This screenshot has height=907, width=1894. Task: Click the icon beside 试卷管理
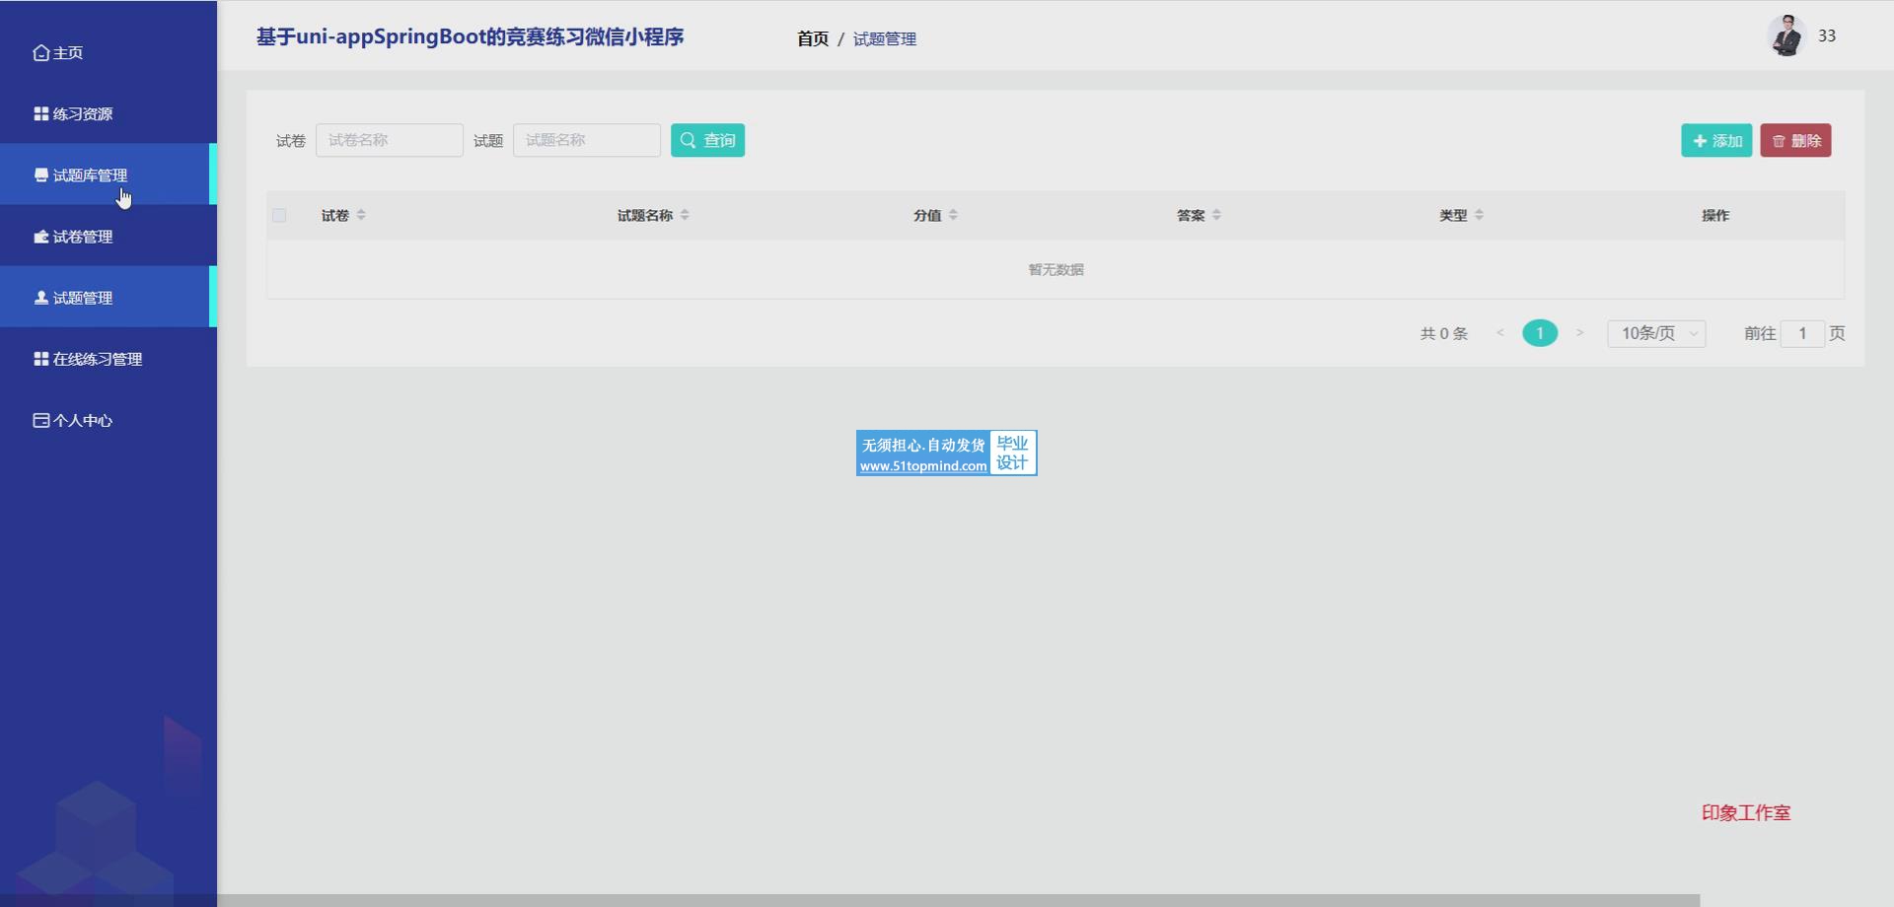40,237
